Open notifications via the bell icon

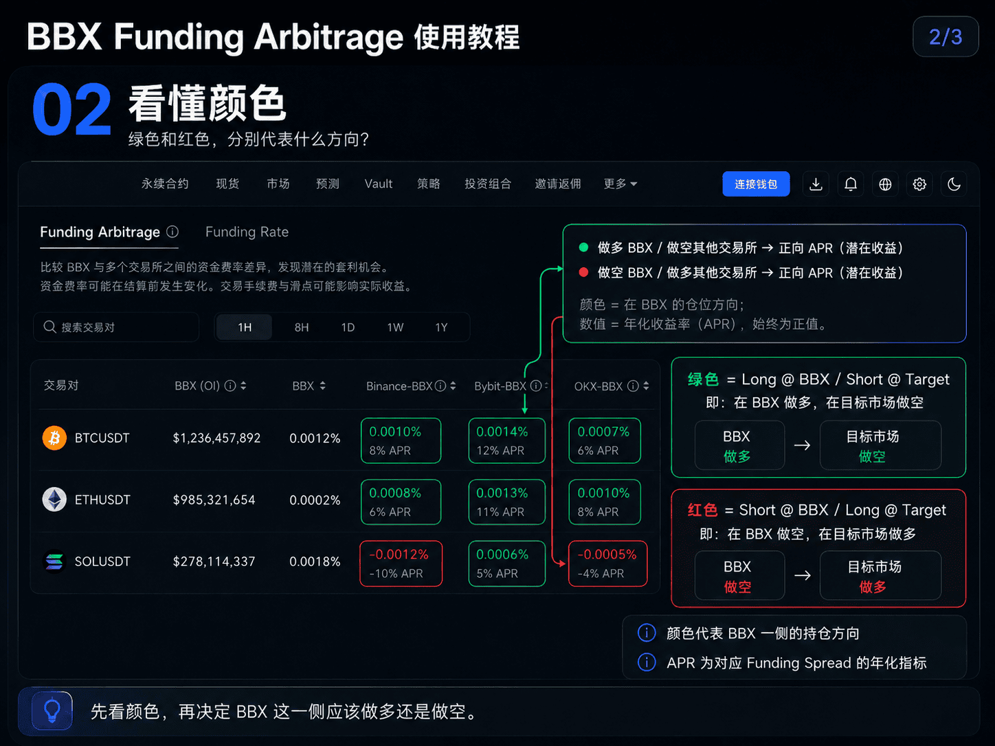pos(851,184)
